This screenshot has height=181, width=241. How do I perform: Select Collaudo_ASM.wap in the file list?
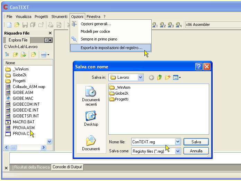coord(25,87)
